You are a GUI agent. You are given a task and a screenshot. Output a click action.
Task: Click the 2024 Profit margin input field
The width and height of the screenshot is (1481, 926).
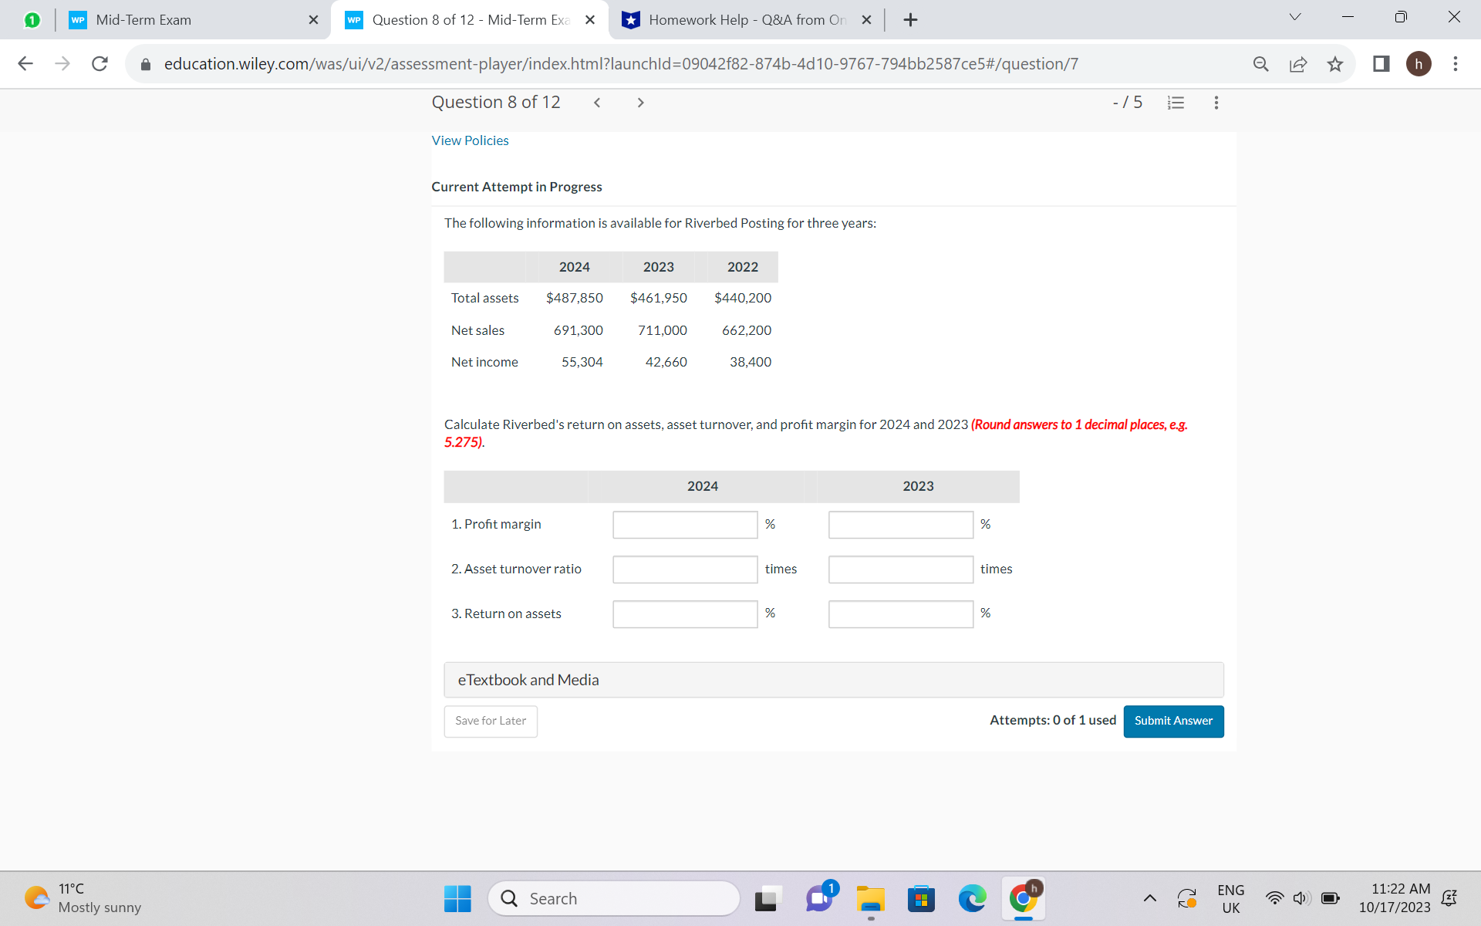pos(684,524)
